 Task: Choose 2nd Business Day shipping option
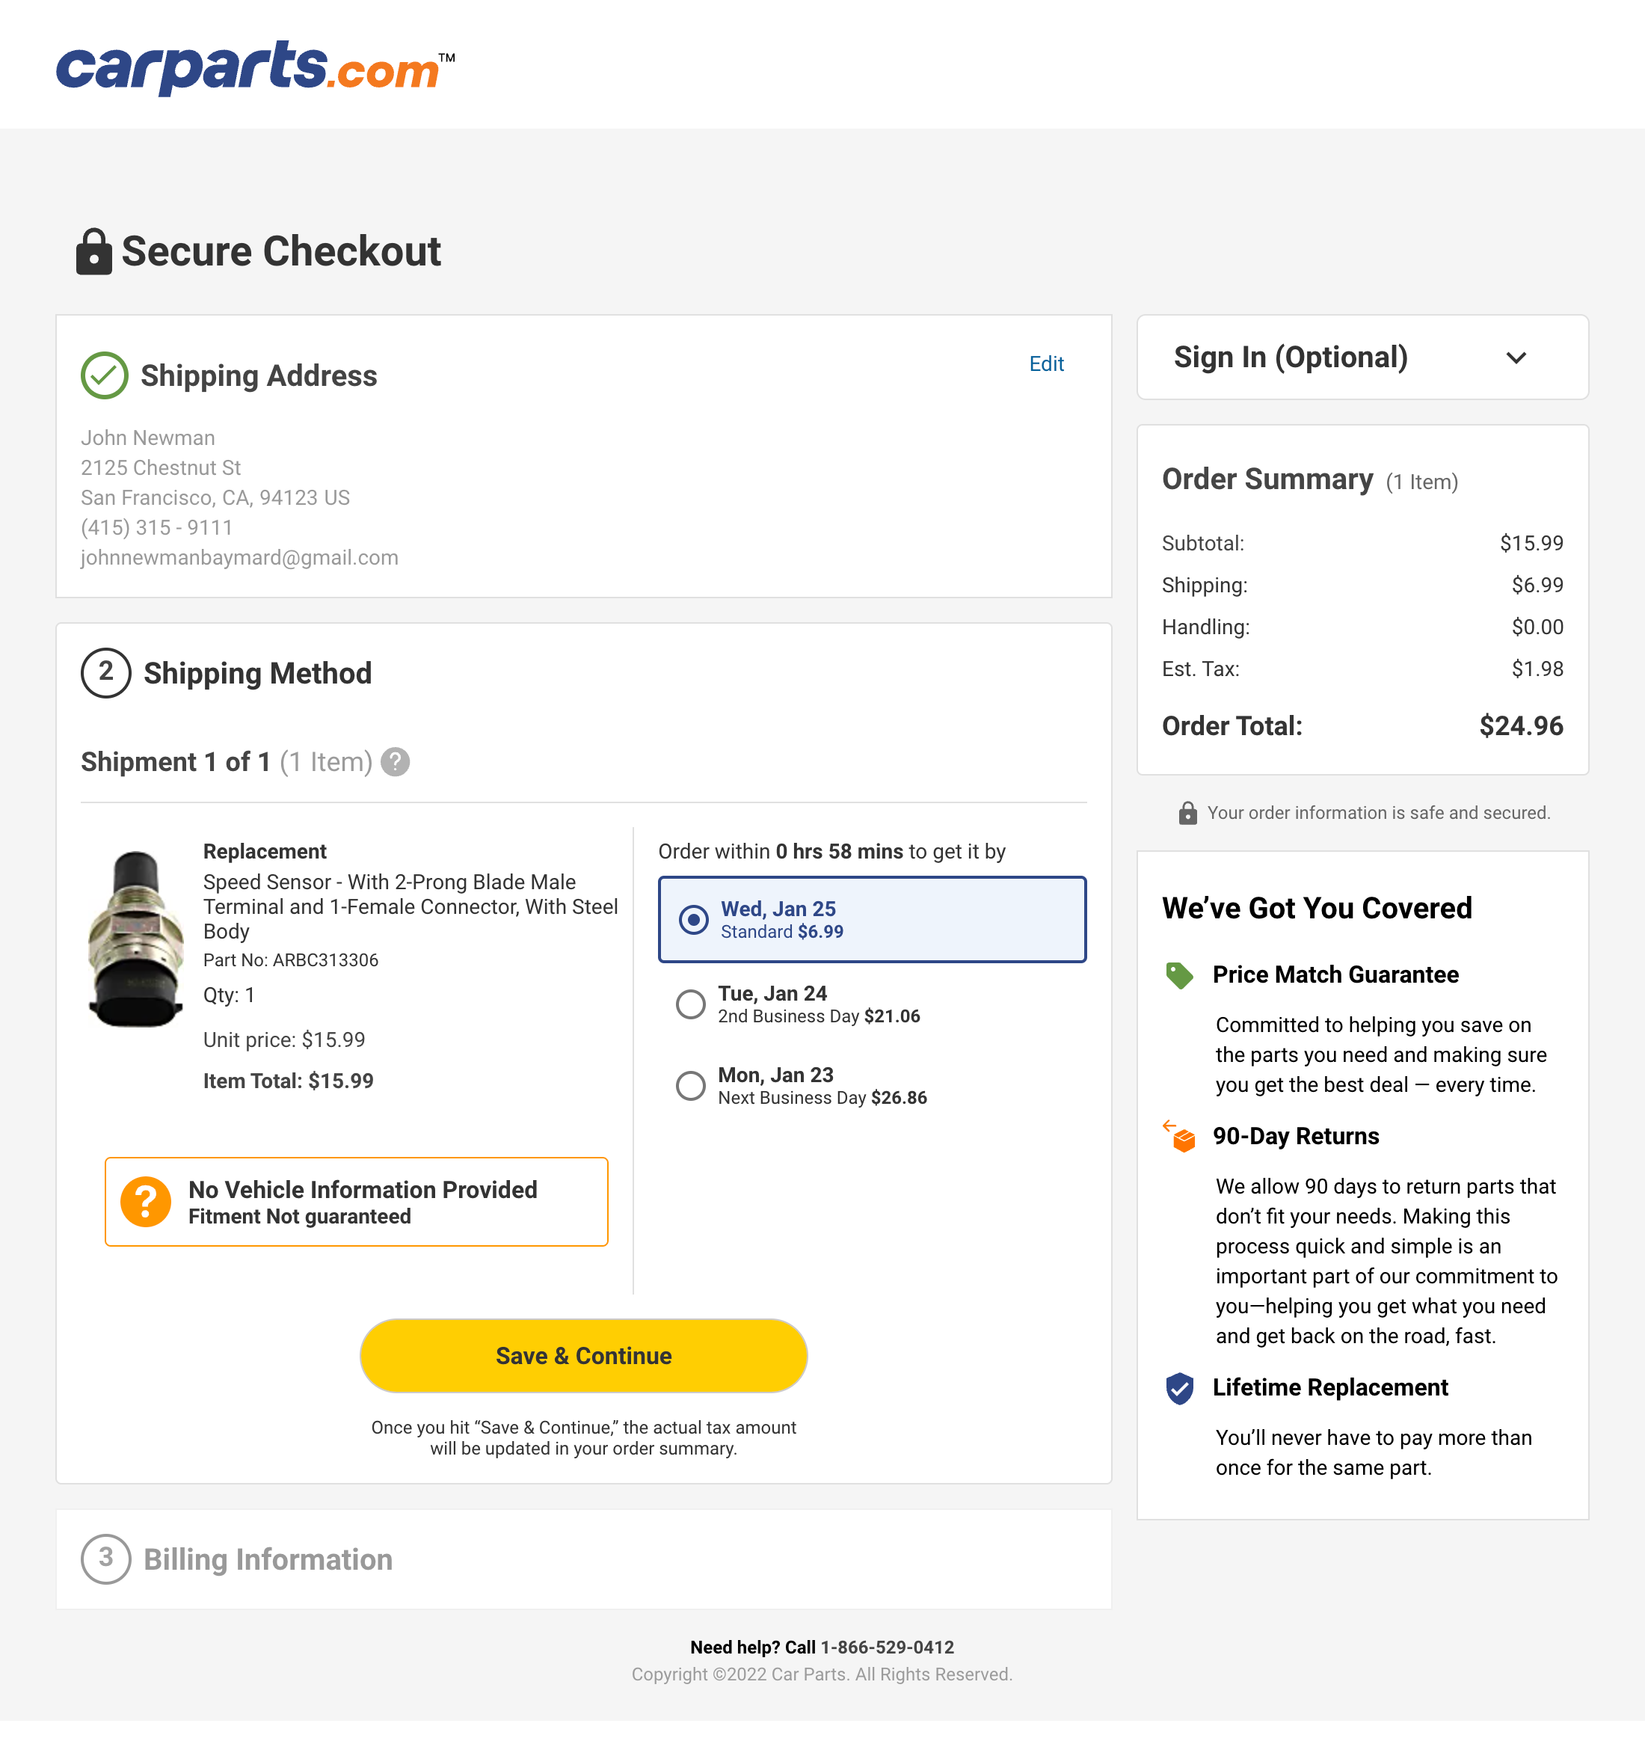[691, 1004]
